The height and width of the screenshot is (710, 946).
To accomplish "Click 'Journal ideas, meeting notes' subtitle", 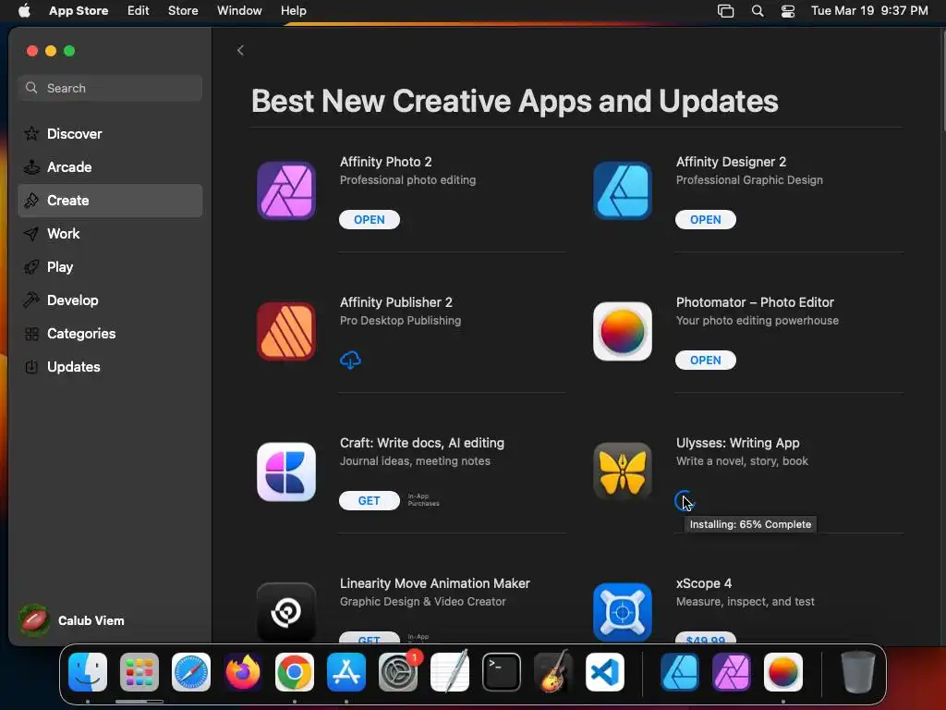I will point(415,461).
